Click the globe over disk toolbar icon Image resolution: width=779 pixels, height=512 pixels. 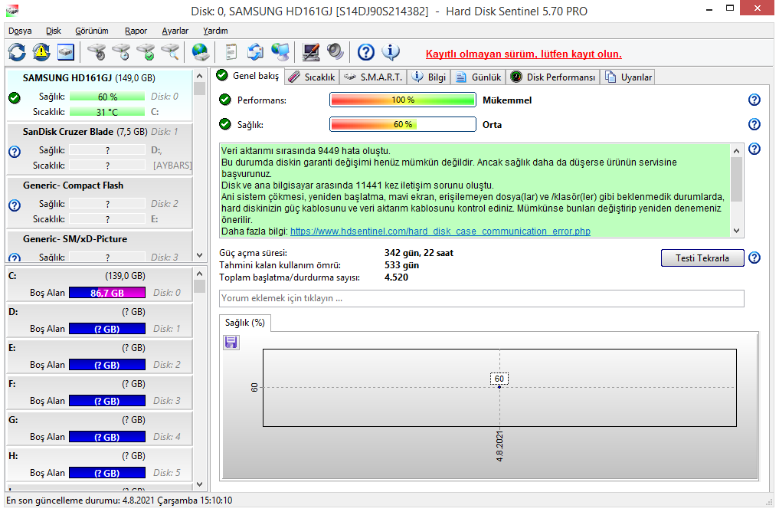200,51
